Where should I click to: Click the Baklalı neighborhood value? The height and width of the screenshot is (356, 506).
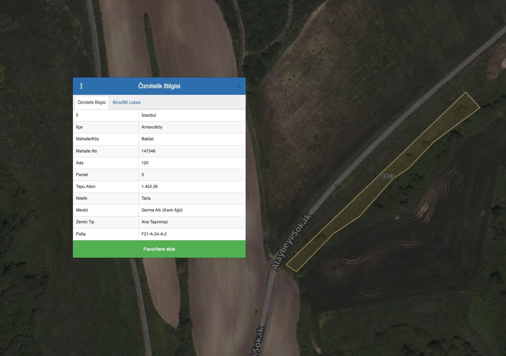[148, 139]
